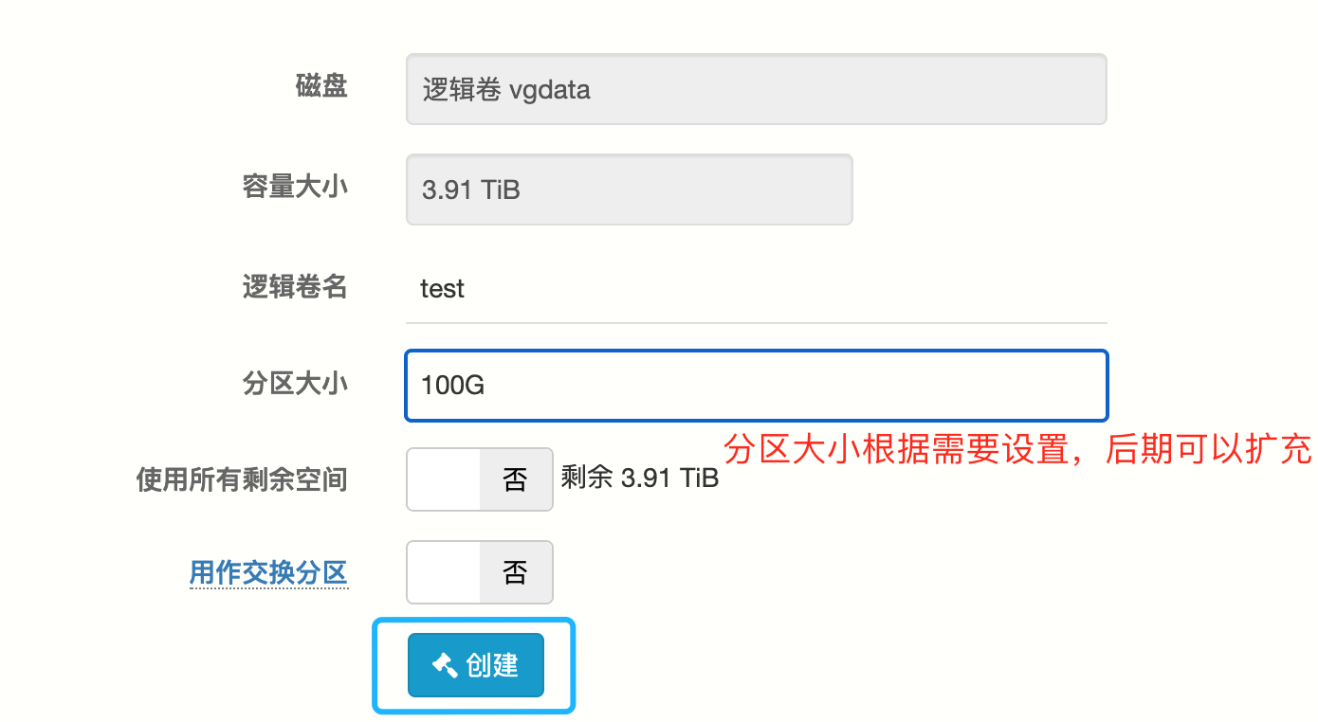The image size is (1318, 722).
Task: Click the hammer icon on the 创建 button
Action: (x=445, y=665)
